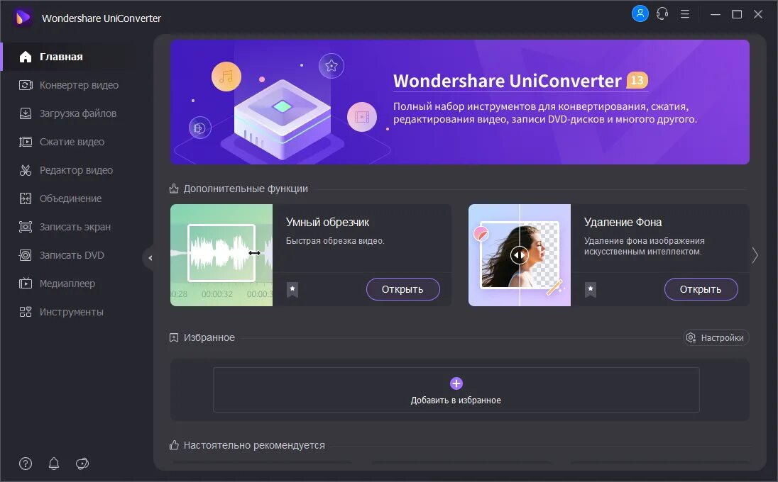Click the Настоятельно рекомендуется heading
Viewport: 778px width, 482px height.
pyautogui.click(x=254, y=445)
